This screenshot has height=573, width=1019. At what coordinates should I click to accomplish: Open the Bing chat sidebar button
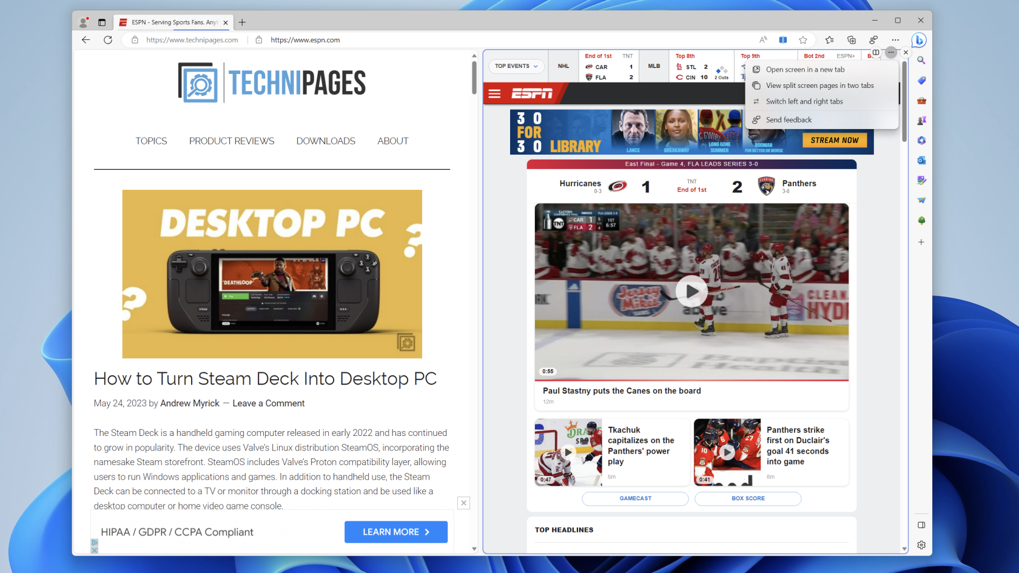(919, 40)
